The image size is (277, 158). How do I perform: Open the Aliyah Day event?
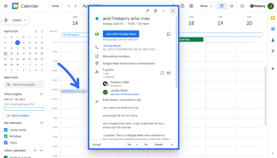pyautogui.click(x=191, y=39)
